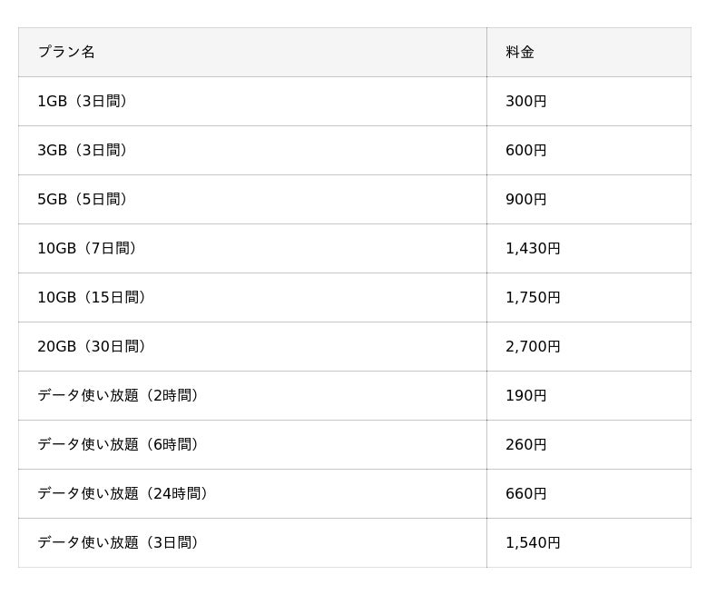
Task: Click the 1,750円 price cell
Action: (x=533, y=297)
